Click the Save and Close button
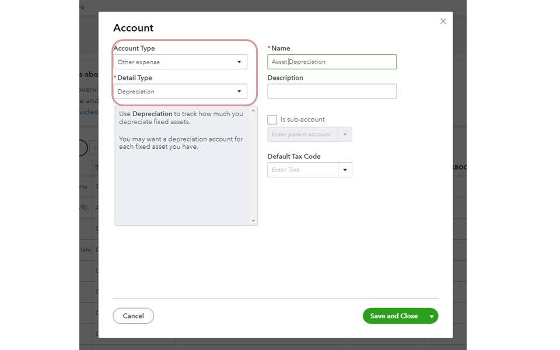Image resolution: width=560 pixels, height=350 pixels. click(394, 316)
